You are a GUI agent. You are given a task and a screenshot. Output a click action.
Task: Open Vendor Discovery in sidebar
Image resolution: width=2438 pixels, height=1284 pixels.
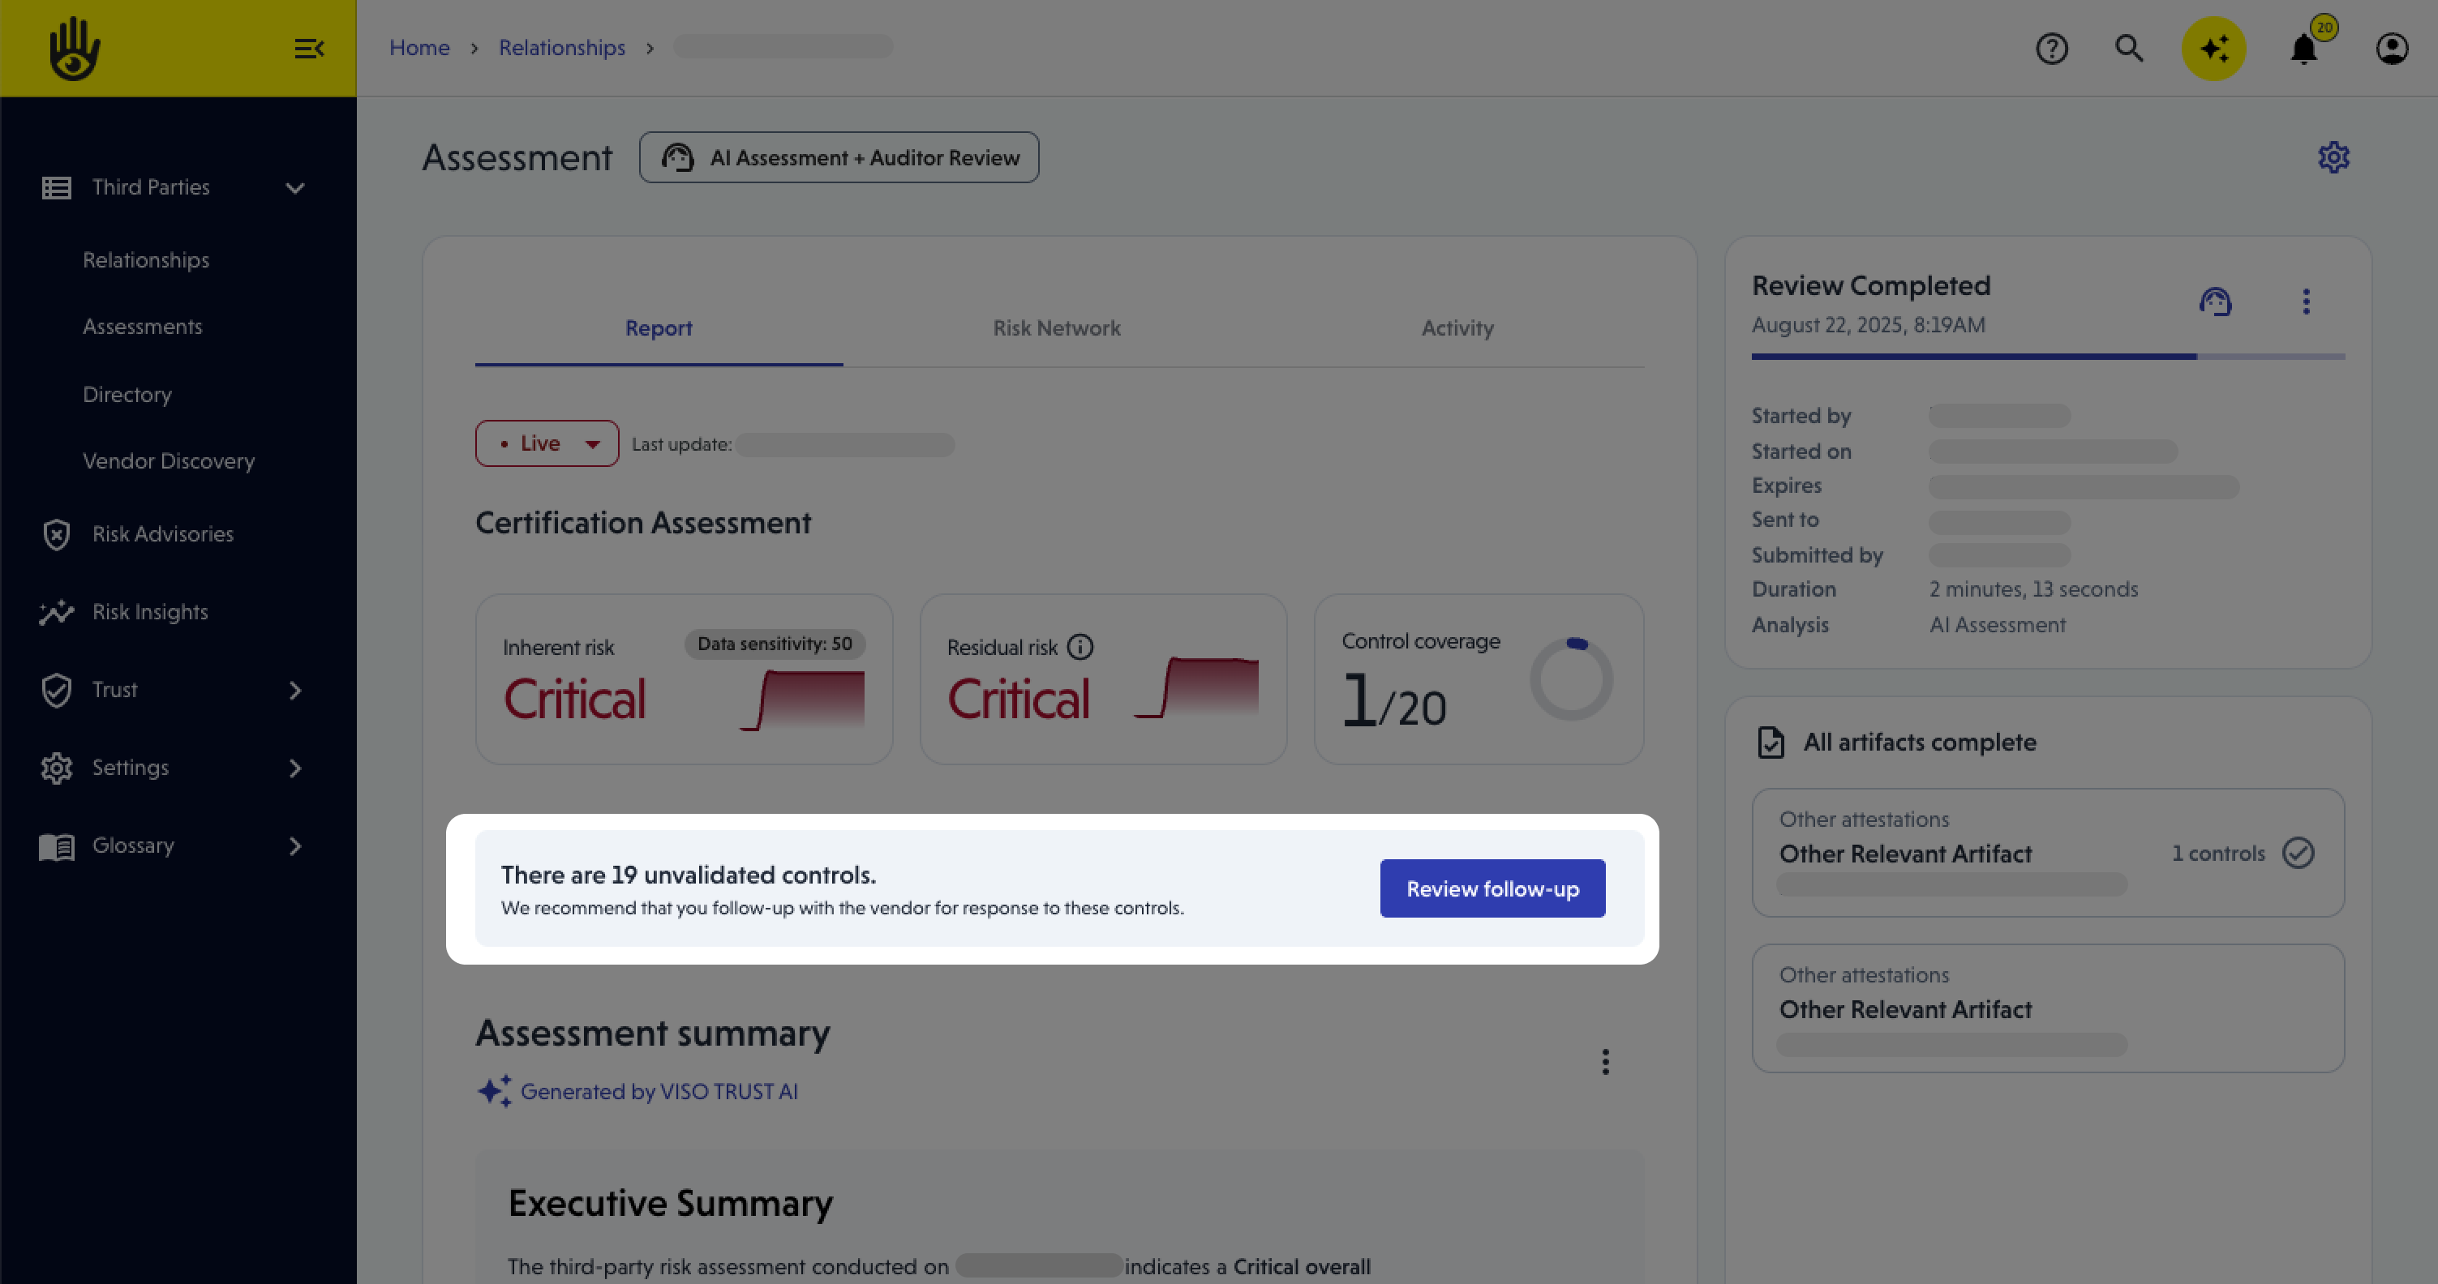coord(169,460)
